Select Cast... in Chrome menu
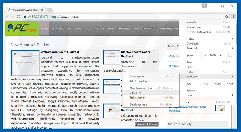 pos(207,67)
